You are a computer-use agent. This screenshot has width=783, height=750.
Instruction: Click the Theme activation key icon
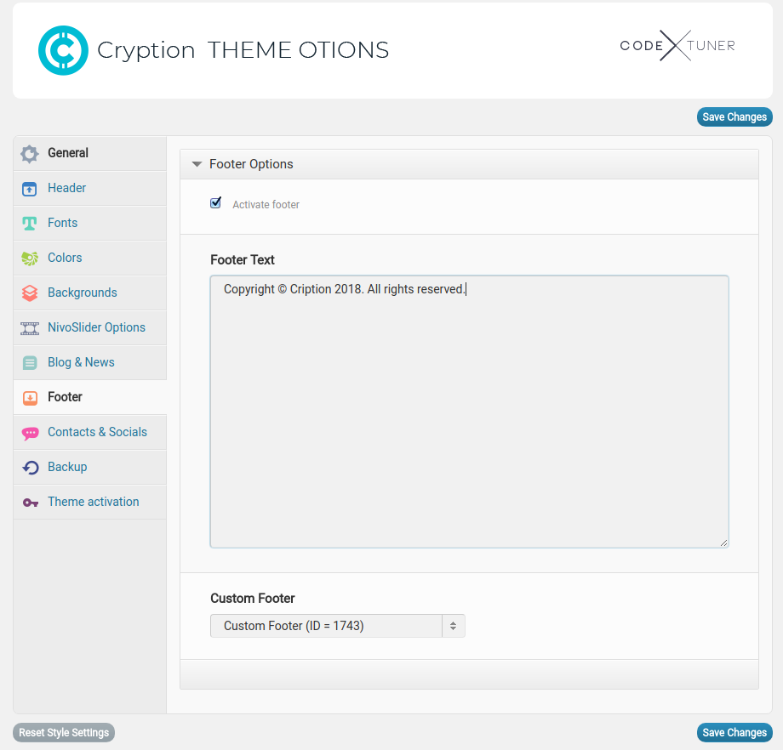(x=30, y=503)
